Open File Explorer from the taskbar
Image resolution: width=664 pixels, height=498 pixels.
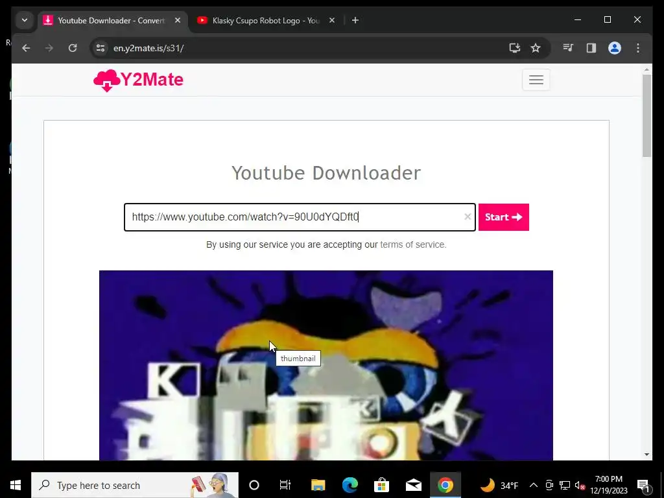[318, 485]
